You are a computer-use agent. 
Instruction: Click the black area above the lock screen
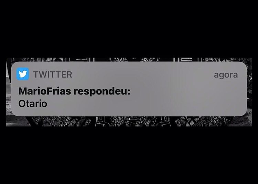click(x=129, y=29)
